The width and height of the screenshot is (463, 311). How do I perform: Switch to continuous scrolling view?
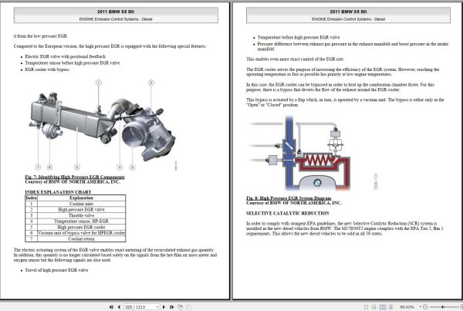pos(373,307)
